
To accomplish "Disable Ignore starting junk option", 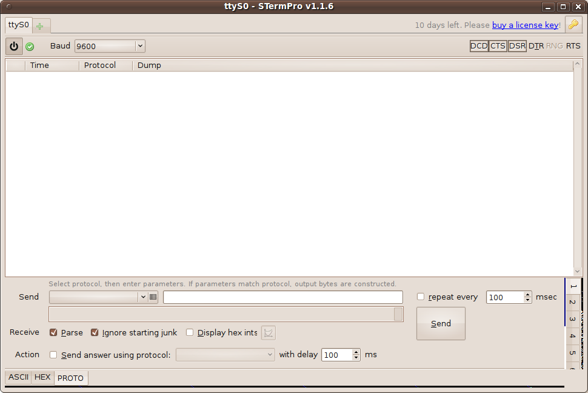I will [x=95, y=332].
